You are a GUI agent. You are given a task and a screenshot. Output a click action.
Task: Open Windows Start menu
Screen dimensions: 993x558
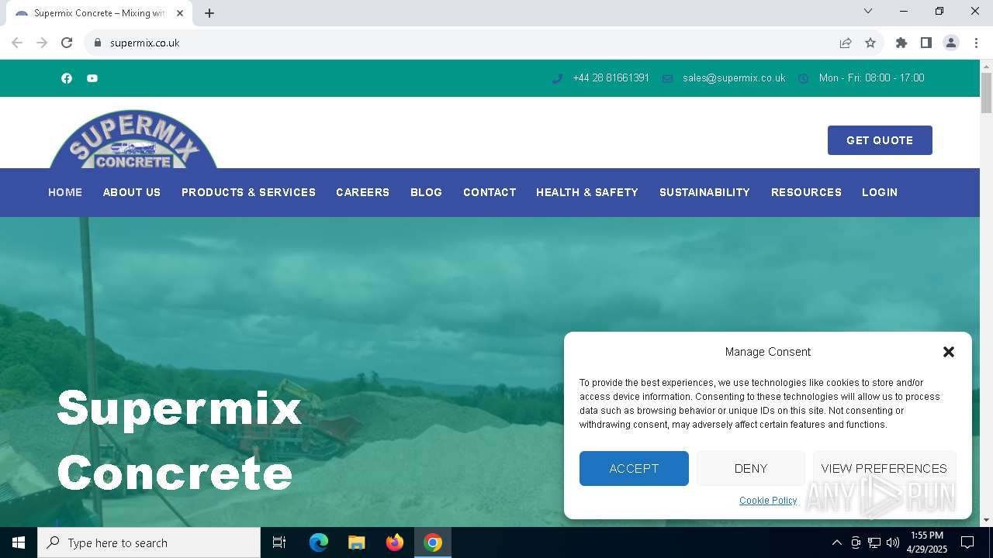[x=19, y=542]
